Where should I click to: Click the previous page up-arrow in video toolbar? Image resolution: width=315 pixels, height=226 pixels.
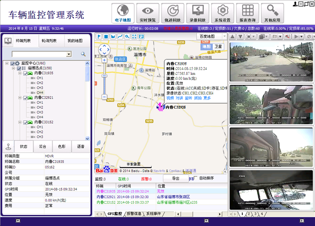233,36
